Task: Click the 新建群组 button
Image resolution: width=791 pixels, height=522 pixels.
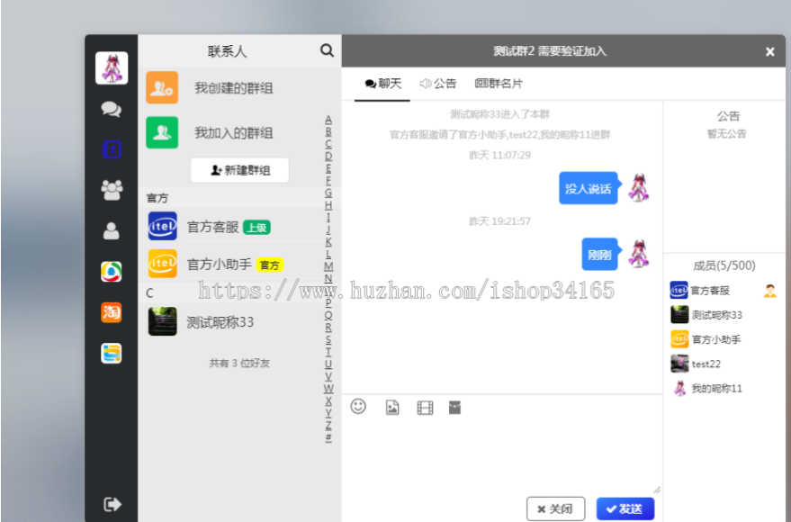Action: 239,170
